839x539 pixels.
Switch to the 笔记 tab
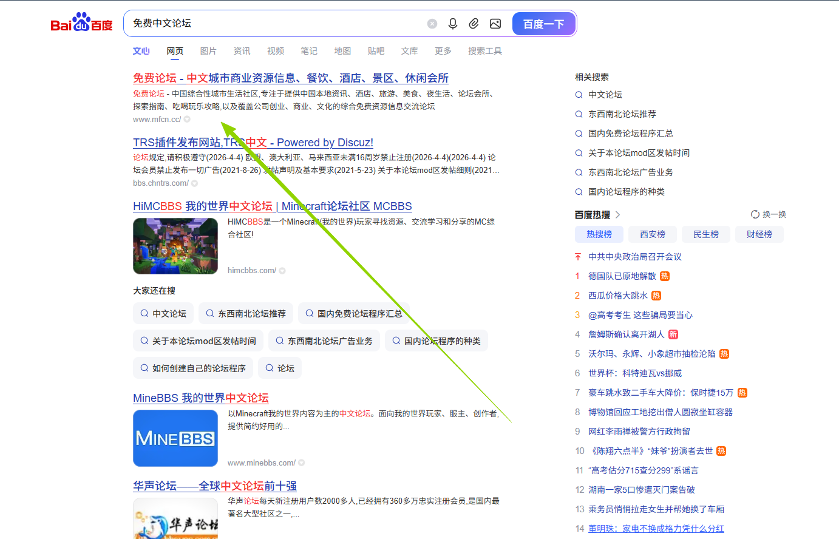309,51
